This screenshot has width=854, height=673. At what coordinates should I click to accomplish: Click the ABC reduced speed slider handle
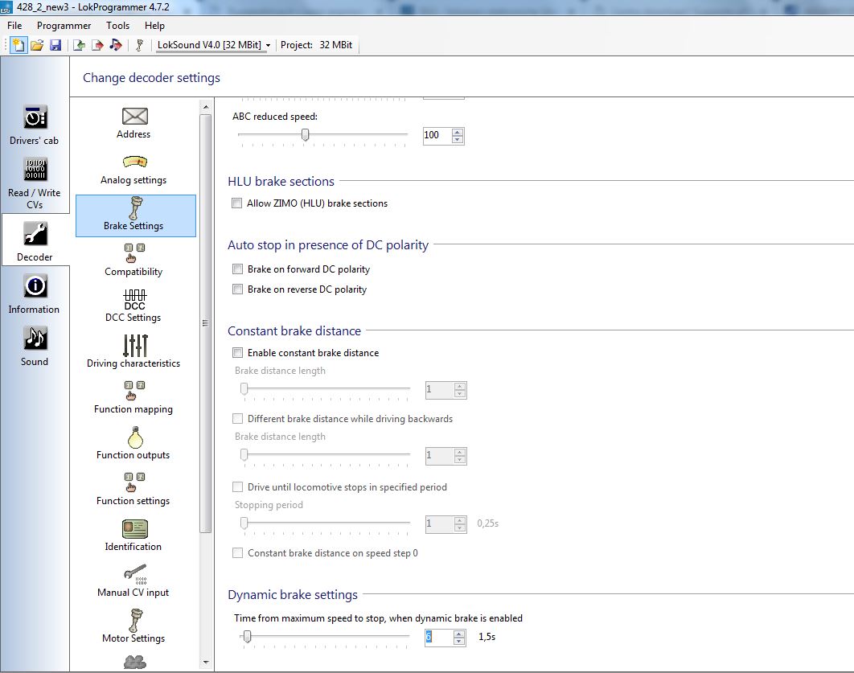point(305,135)
